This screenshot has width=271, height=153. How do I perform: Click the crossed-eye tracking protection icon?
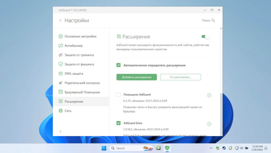[60, 55]
